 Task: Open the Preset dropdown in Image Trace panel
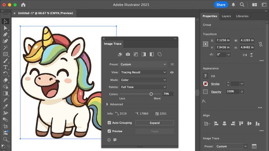tap(143, 64)
